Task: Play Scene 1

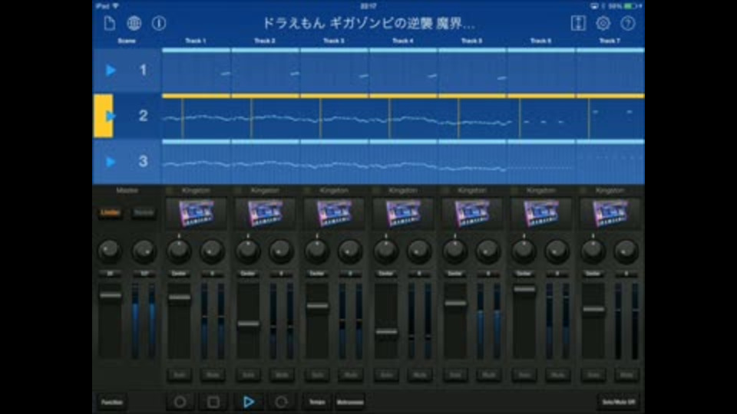Action: [x=111, y=71]
